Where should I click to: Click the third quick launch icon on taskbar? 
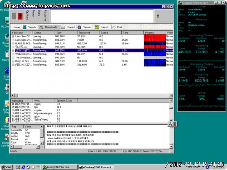pos(29,167)
